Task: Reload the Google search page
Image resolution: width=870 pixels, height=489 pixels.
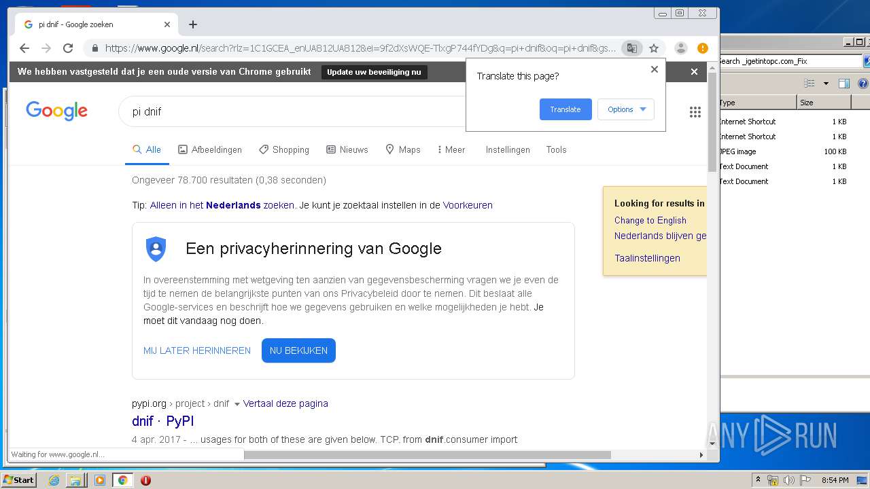Action: tap(68, 48)
